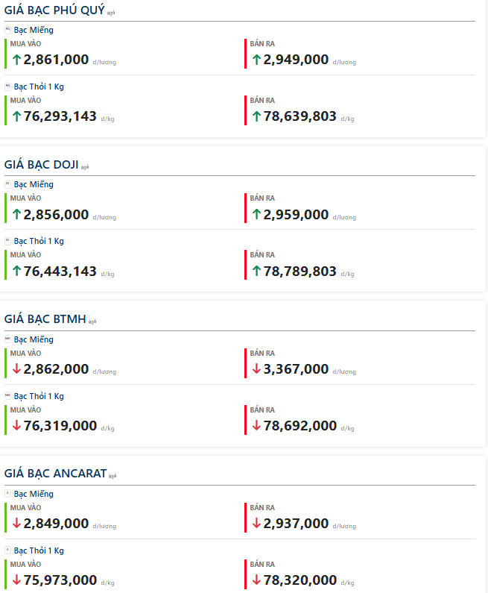Click the red down arrow before 78,320,000

[256, 580]
